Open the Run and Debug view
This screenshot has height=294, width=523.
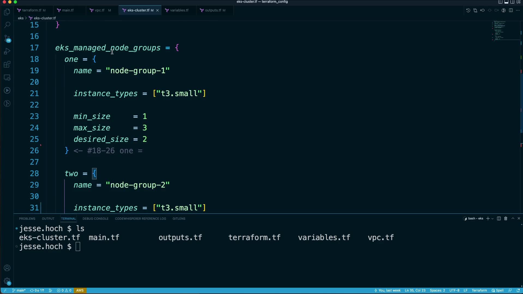click(7, 51)
